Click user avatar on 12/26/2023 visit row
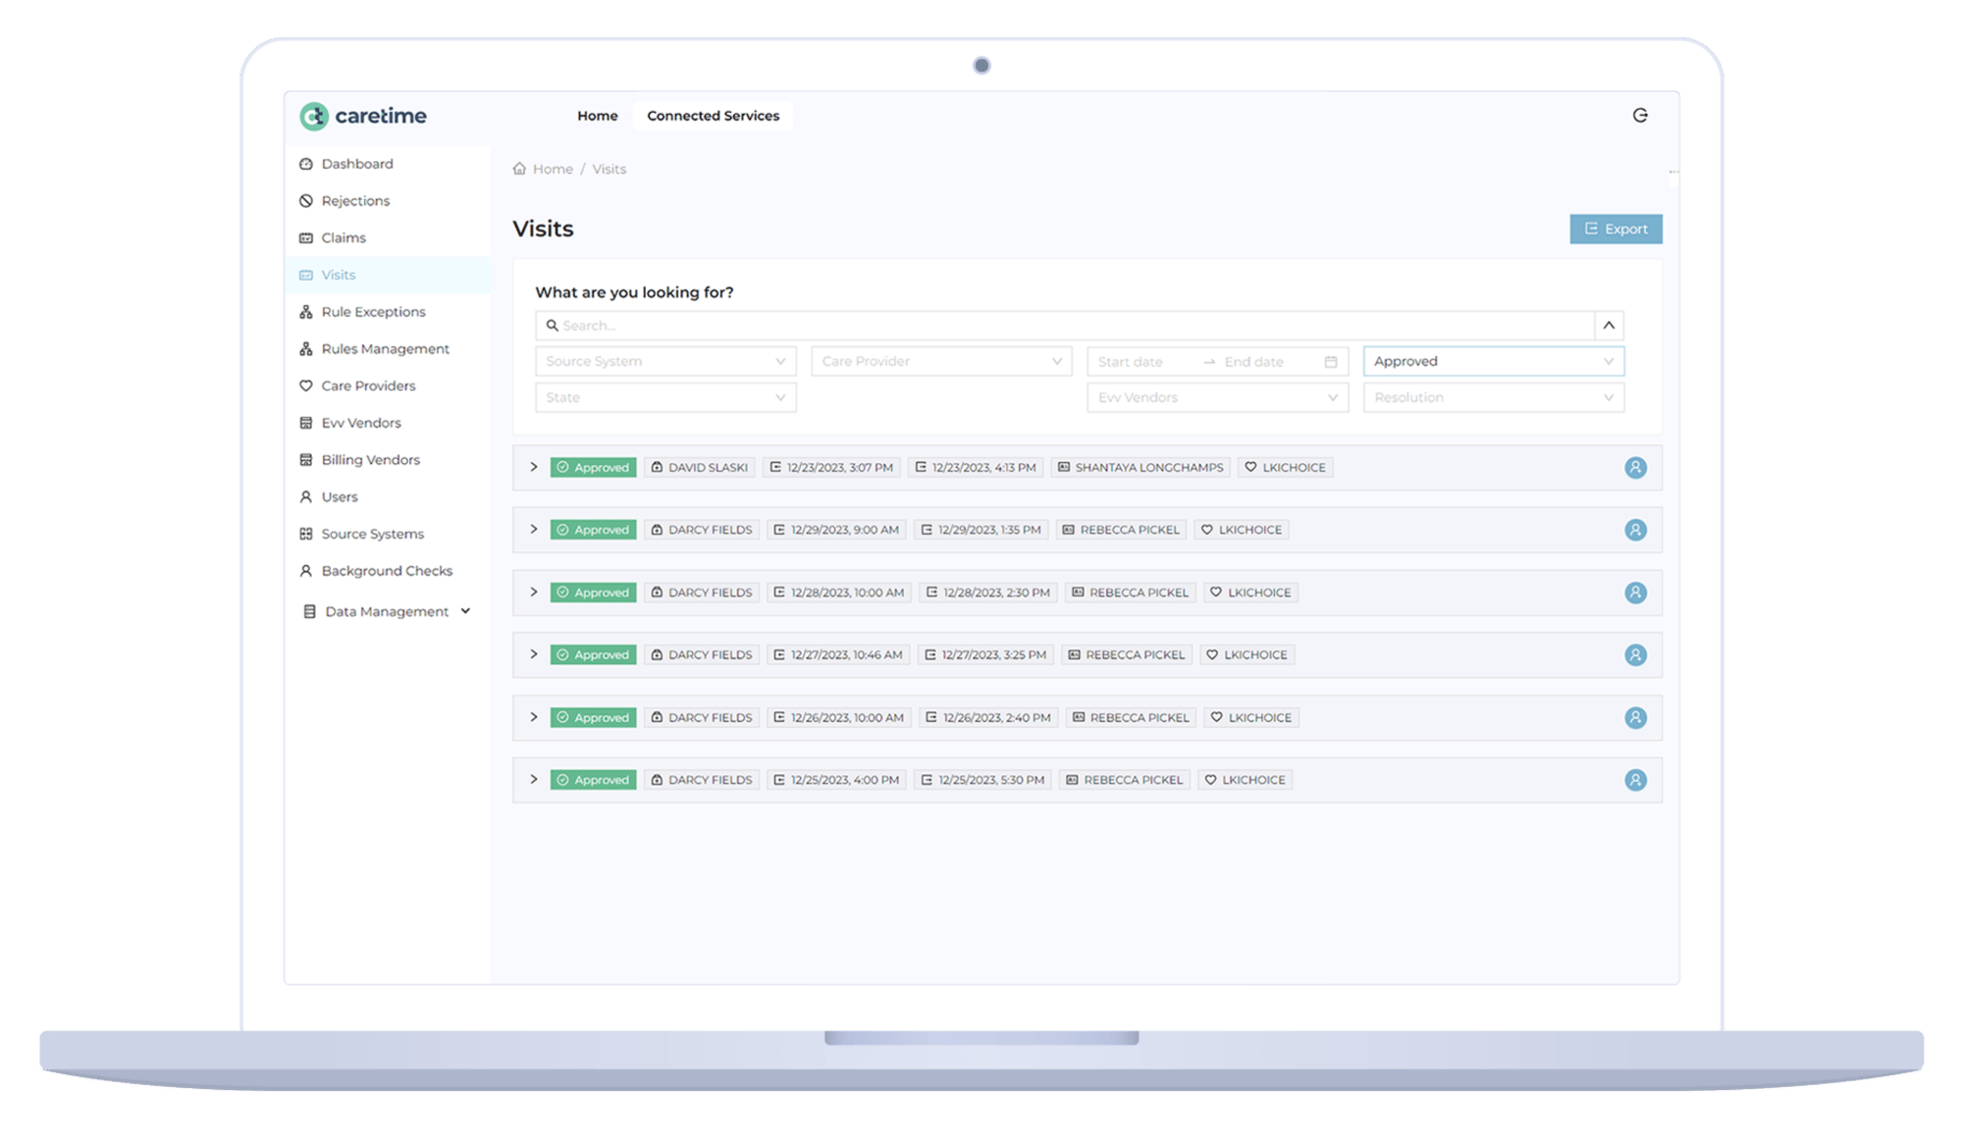The height and width of the screenshot is (1138, 1963). click(x=1635, y=718)
